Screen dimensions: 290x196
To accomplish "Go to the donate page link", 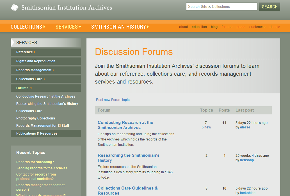I will (275, 27).
